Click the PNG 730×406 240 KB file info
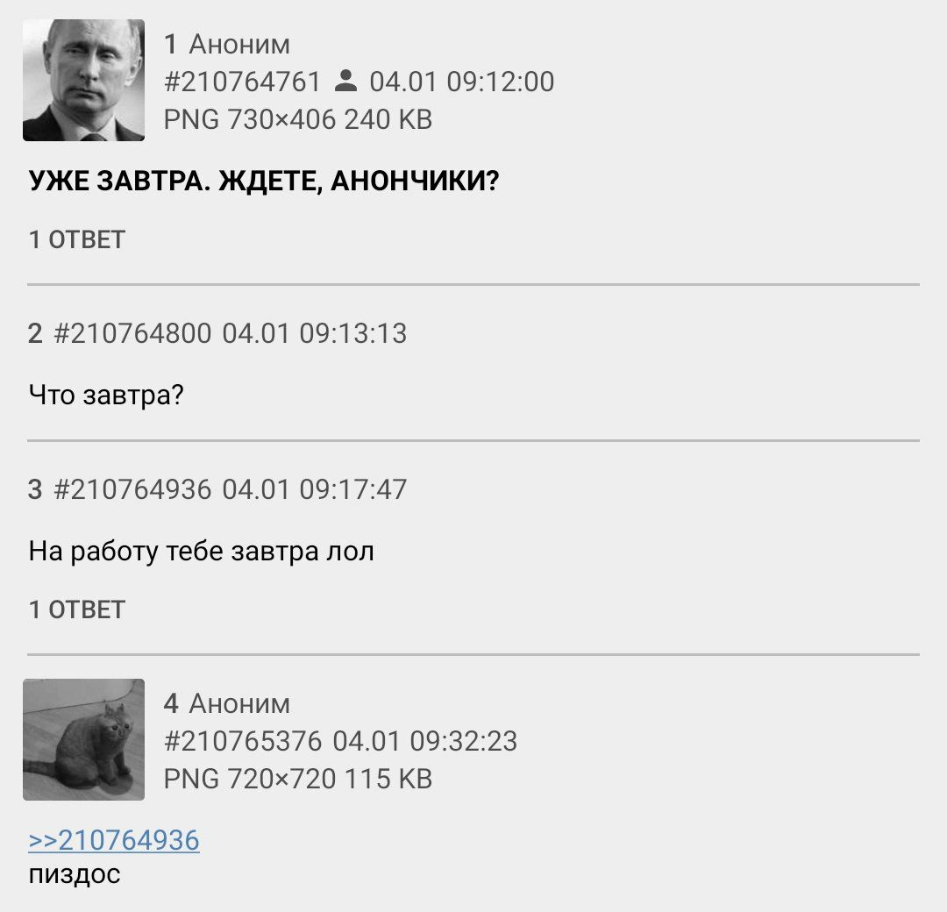The width and height of the screenshot is (947, 912). (x=298, y=119)
